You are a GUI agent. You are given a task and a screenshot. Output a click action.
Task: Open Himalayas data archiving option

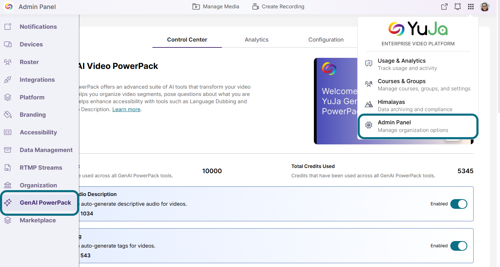pos(418,105)
